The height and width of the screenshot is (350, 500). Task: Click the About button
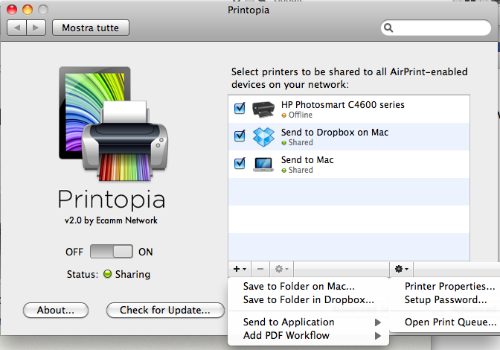(x=56, y=310)
